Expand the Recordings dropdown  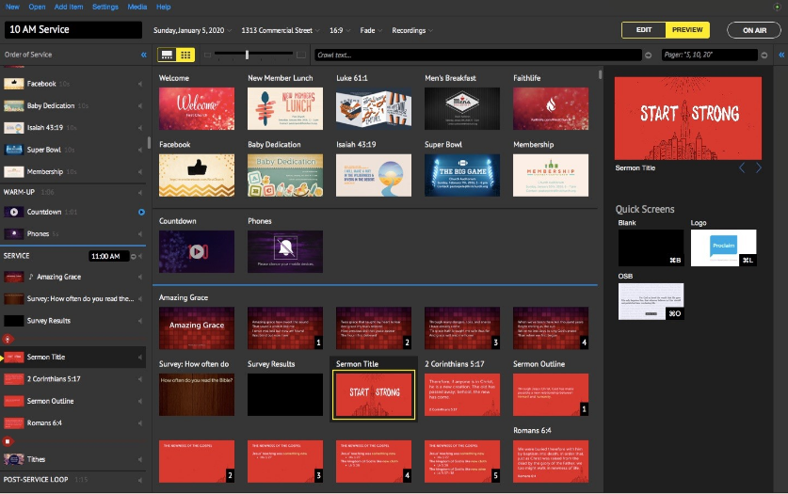[x=412, y=31]
